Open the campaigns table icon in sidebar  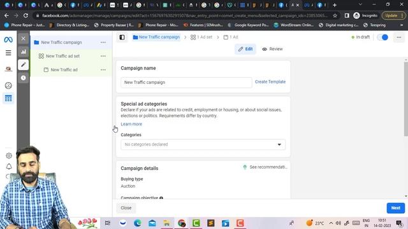tap(8, 99)
